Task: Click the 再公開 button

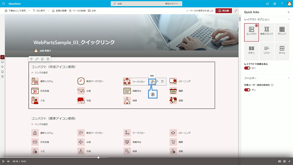Action: coord(224,11)
